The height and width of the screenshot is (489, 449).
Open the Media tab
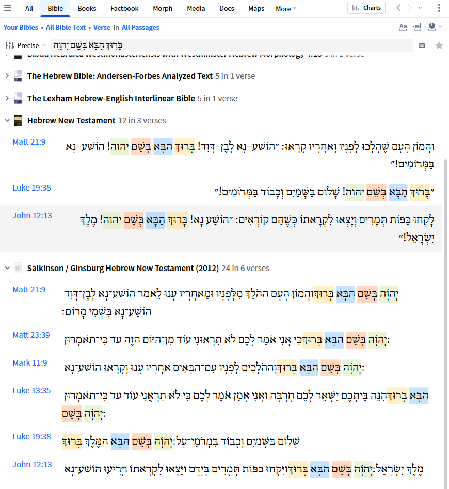[x=196, y=8]
